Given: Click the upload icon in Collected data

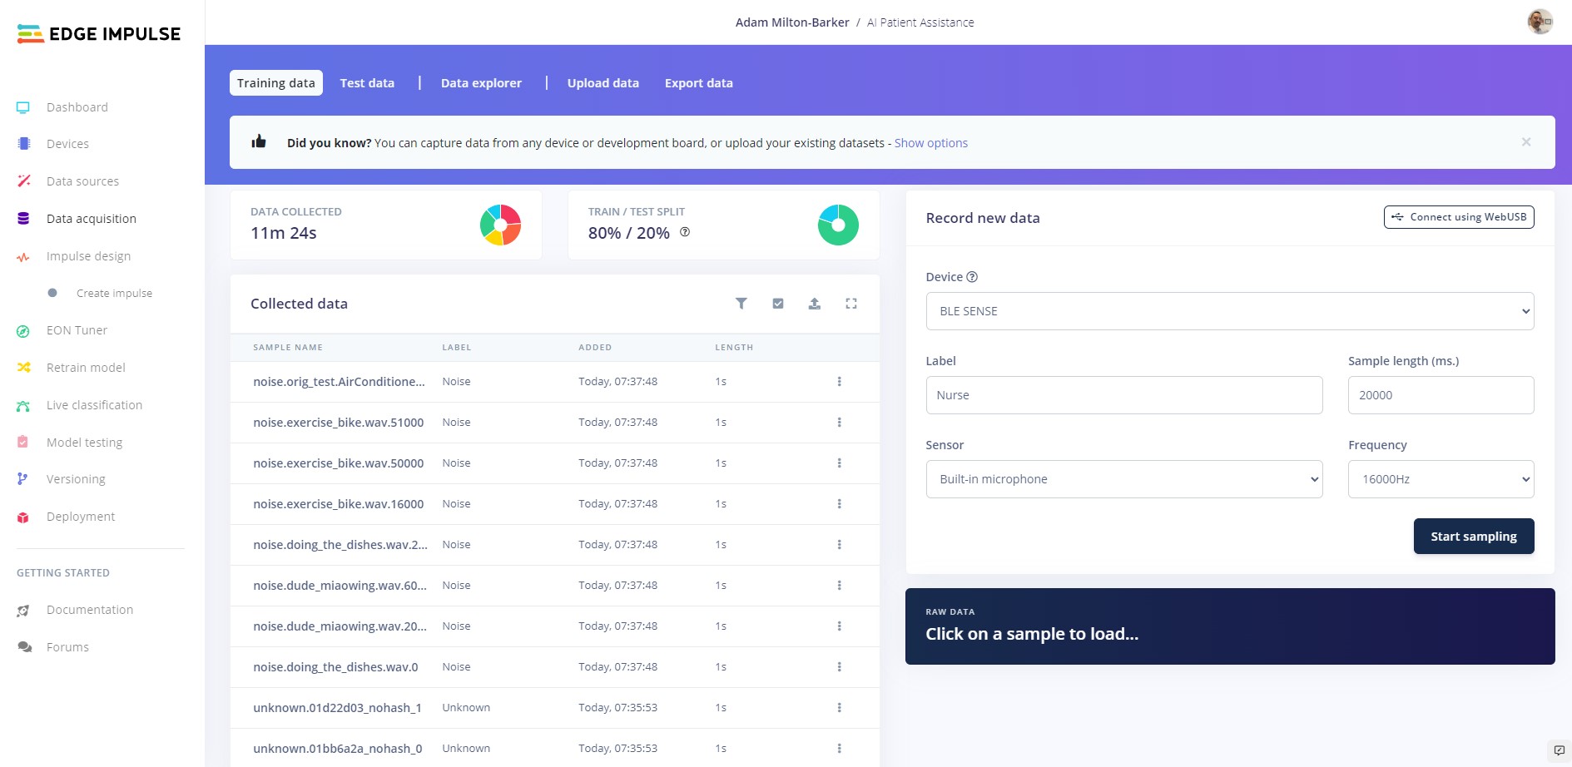Looking at the screenshot, I should pos(815,304).
